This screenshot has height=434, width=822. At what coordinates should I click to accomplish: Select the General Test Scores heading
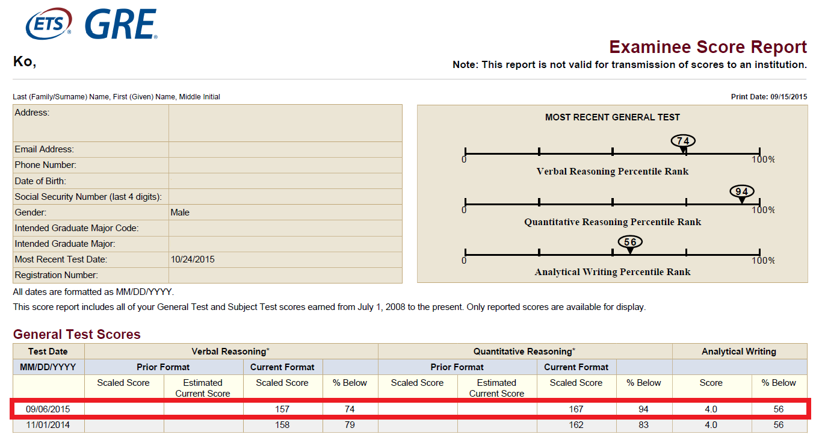(x=77, y=335)
